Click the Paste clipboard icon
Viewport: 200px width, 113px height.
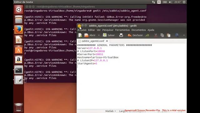click(x=169, y=35)
